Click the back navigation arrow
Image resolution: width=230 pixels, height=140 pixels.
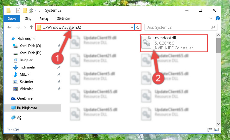[x=9, y=27]
